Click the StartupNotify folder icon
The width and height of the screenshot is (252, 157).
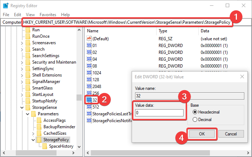pos(28,101)
